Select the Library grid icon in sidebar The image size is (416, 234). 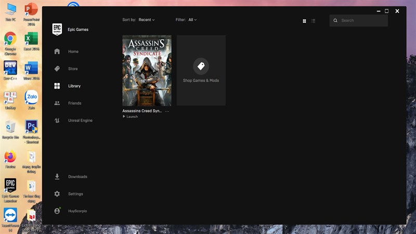tap(57, 86)
